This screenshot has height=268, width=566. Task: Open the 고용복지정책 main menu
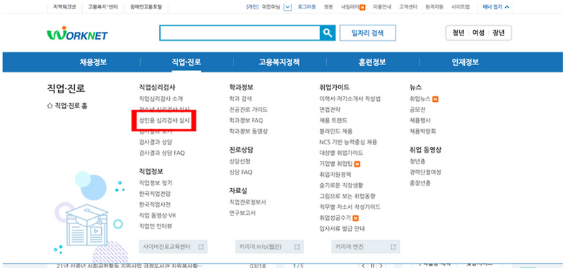pyautogui.click(x=279, y=62)
